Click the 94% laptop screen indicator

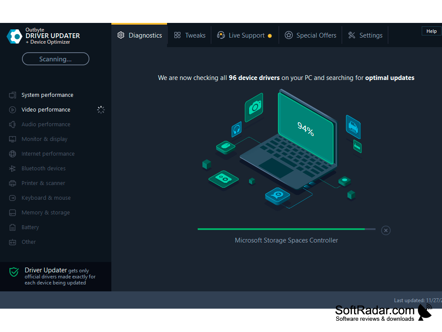click(306, 129)
